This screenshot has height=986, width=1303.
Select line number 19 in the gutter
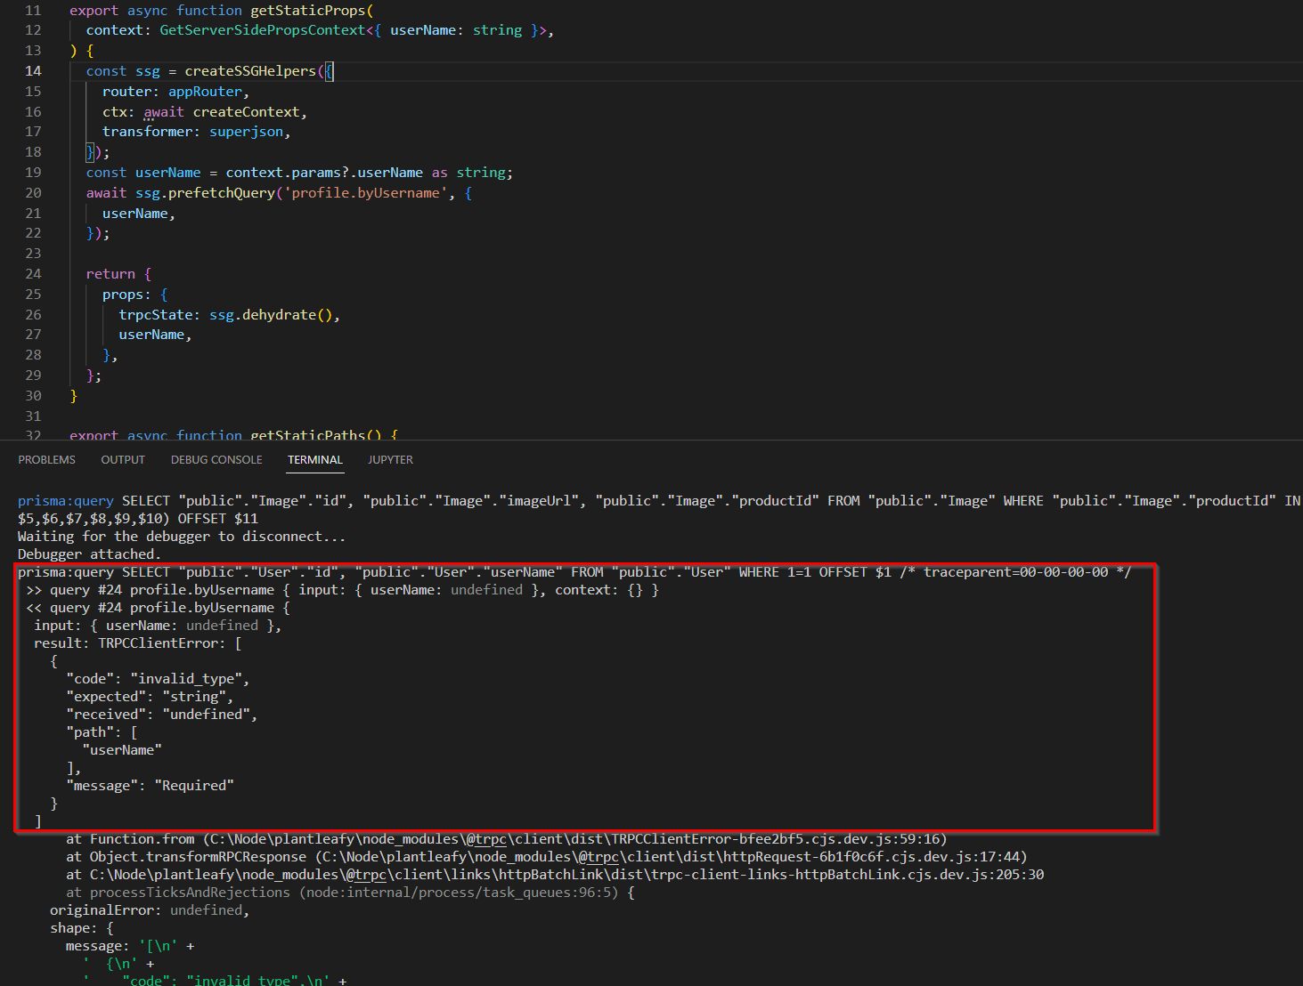33,173
